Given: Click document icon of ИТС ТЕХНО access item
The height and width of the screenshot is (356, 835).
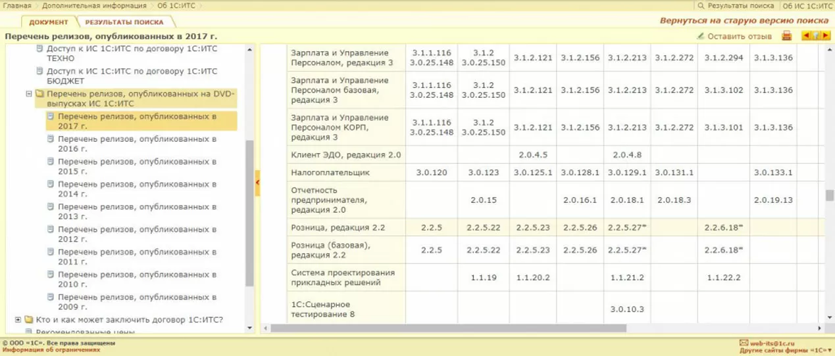Looking at the screenshot, I should tap(39, 49).
